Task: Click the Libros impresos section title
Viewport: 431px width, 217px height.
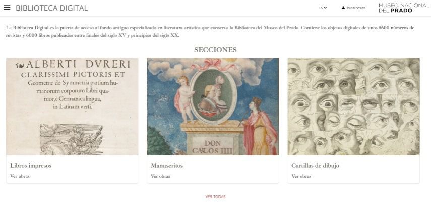Action: pos(31,166)
